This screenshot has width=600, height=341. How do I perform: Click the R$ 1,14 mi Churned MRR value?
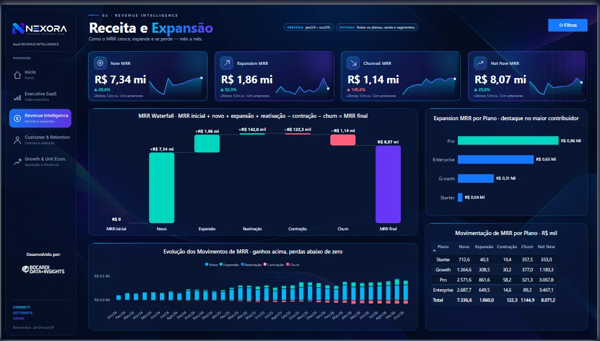click(373, 80)
